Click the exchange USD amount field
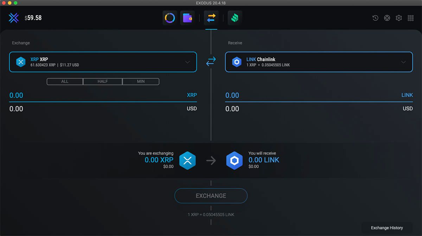Viewport: 422px width, 236px height. (x=103, y=109)
